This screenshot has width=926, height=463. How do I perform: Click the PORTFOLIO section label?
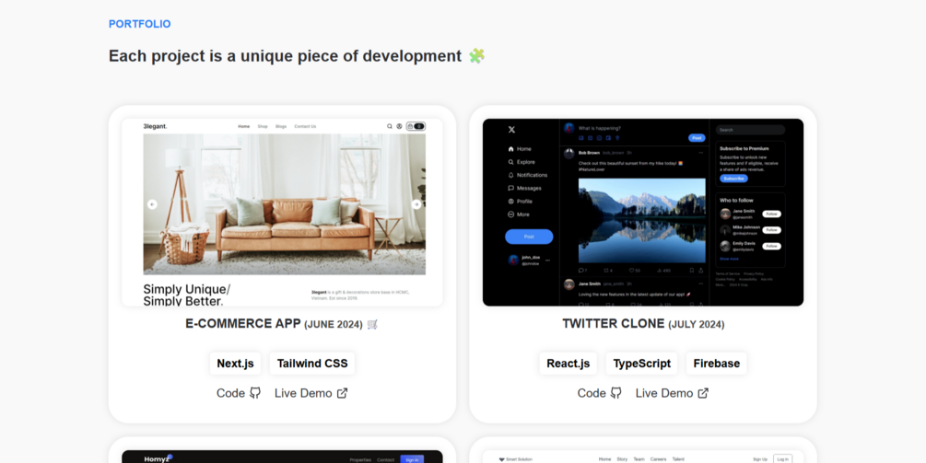coord(140,24)
